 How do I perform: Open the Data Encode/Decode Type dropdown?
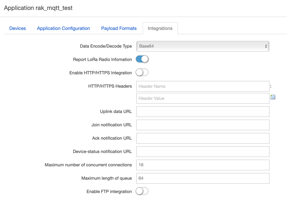click(x=203, y=46)
